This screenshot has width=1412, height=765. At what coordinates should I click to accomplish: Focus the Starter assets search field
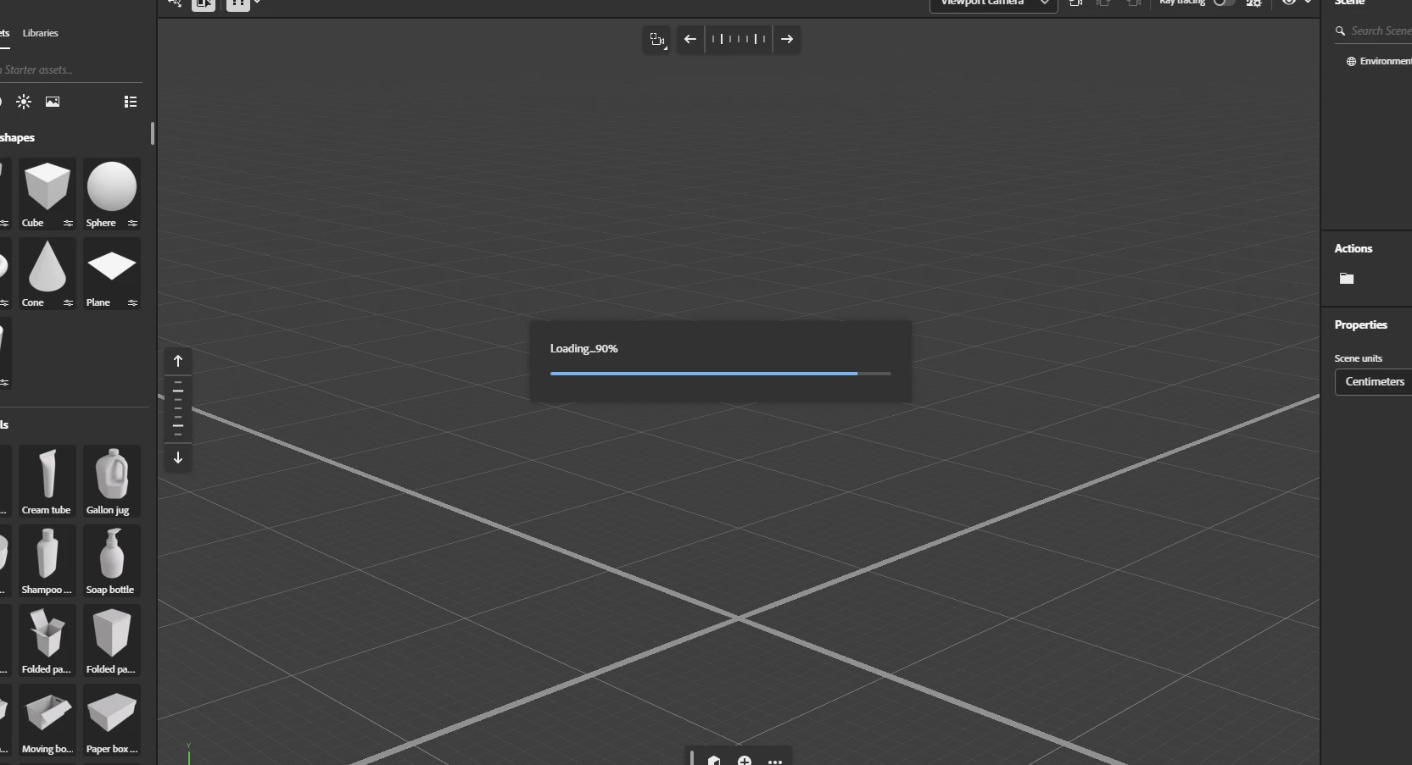coord(71,69)
